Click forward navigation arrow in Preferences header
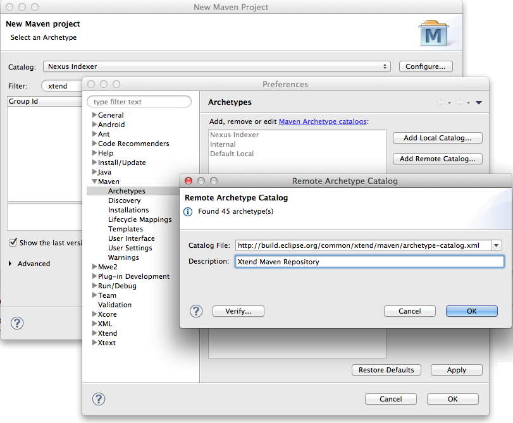Viewport: 513px width, 423px height. [x=460, y=102]
